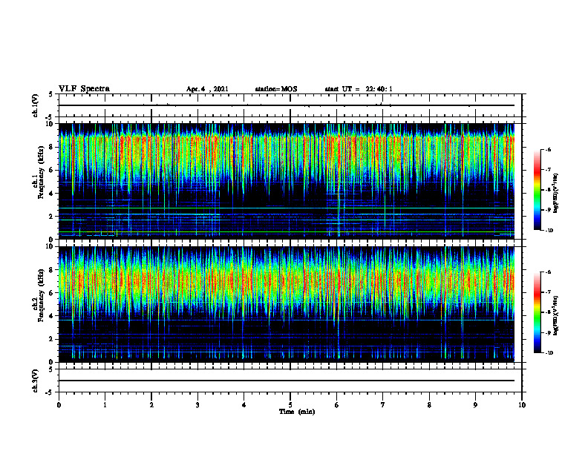Click the time axis tick label "9"
Viewport: 588px width, 454px height.
475,405
